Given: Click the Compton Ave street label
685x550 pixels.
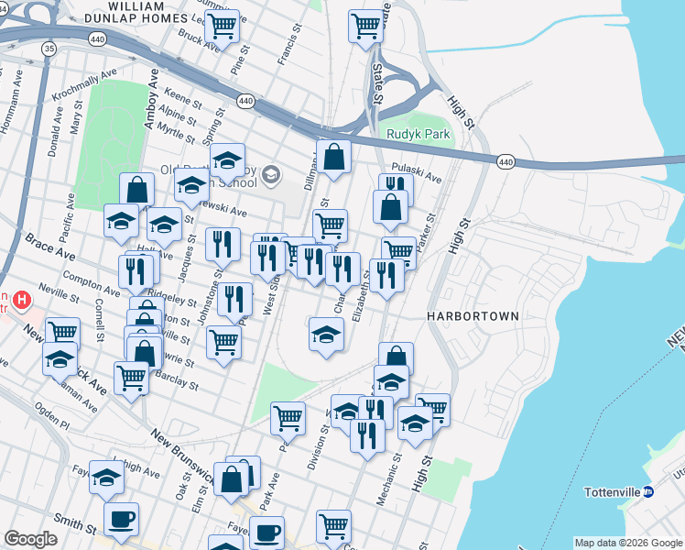Looking at the screenshot, I should pyautogui.click(x=92, y=284).
